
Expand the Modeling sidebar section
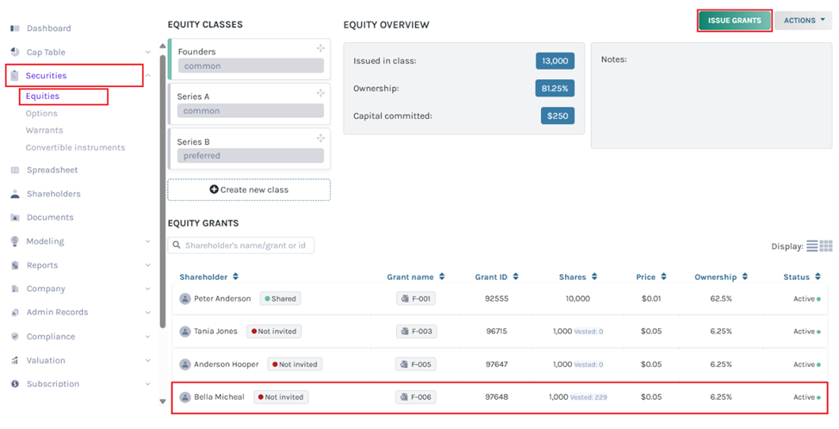coord(148,242)
